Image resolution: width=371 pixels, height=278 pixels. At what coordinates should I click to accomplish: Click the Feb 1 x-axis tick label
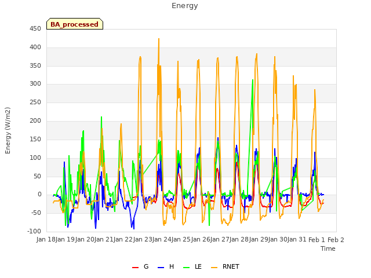click(x=317, y=240)
